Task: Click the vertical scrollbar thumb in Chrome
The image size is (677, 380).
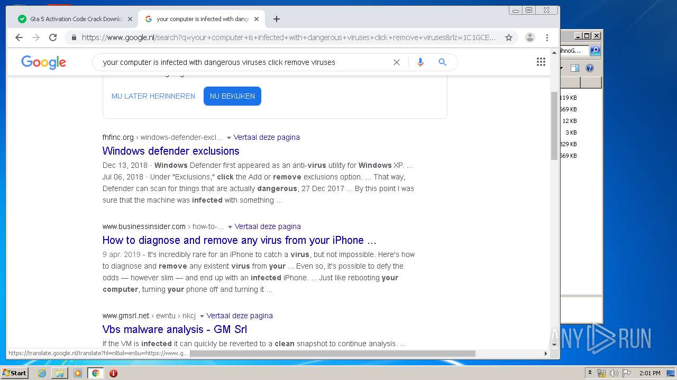Action: 554,126
